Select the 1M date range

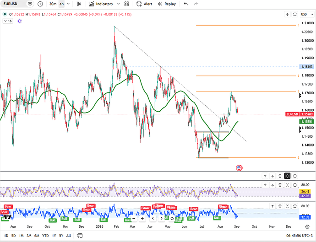pyautogui.click(x=21, y=236)
